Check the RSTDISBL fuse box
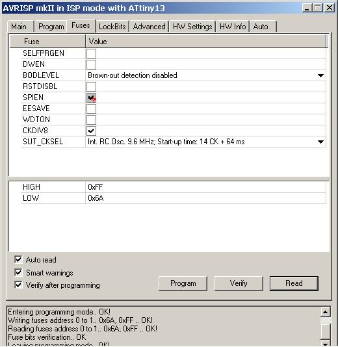This screenshot has height=347, width=338. click(x=91, y=86)
